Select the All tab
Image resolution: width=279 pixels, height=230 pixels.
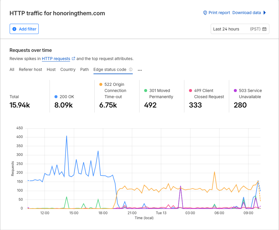coord(12,69)
